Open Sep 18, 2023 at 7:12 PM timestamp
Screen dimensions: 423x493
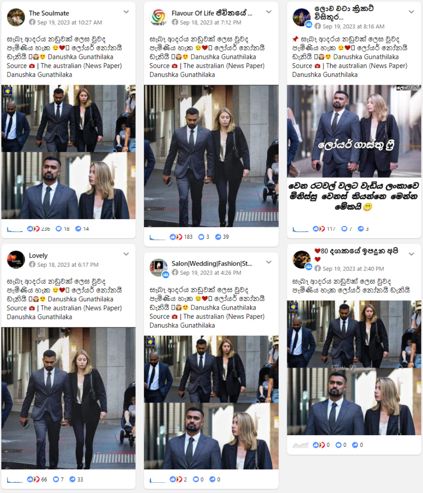211,22
